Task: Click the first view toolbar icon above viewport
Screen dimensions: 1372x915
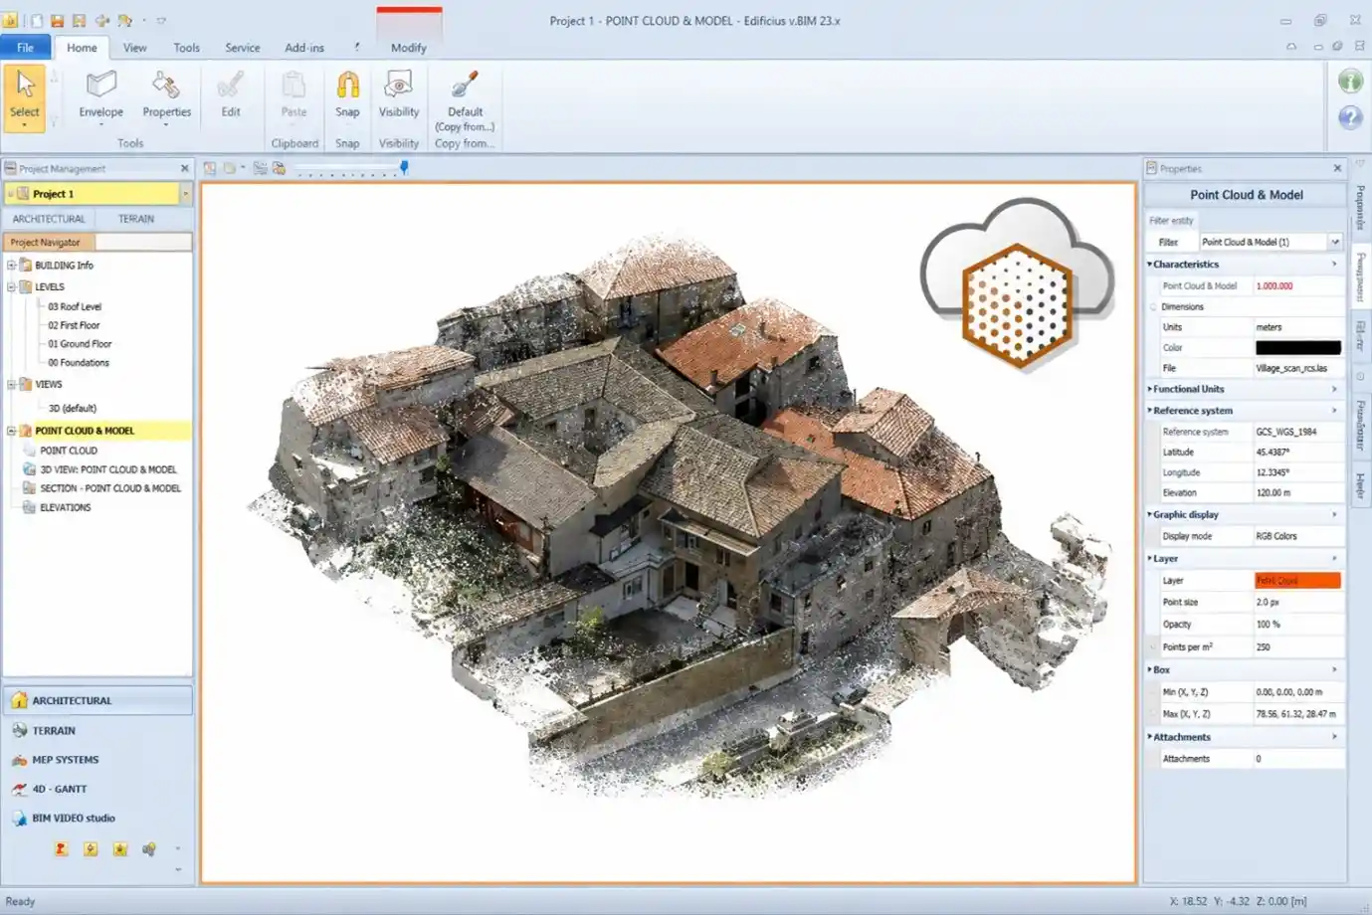Action: click(x=210, y=168)
